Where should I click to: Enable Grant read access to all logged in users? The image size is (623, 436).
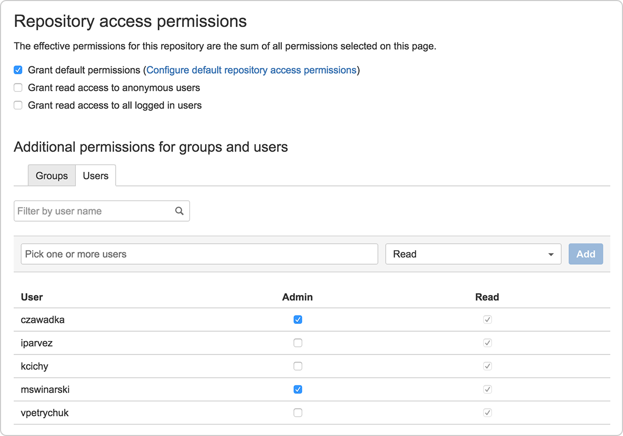coord(18,105)
